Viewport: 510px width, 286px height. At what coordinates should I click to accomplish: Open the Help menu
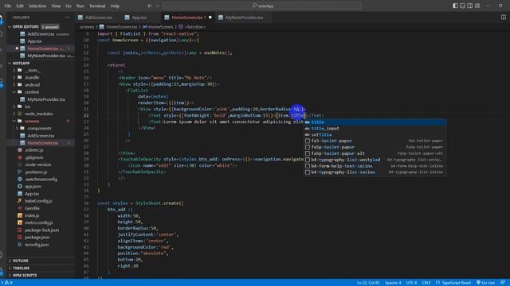click(x=115, y=6)
